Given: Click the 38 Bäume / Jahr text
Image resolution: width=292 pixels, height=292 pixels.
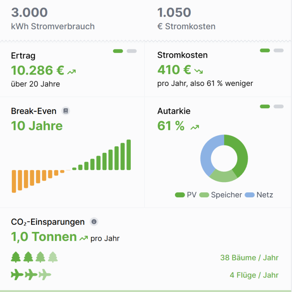Looking at the screenshot, I should pyautogui.click(x=249, y=258).
